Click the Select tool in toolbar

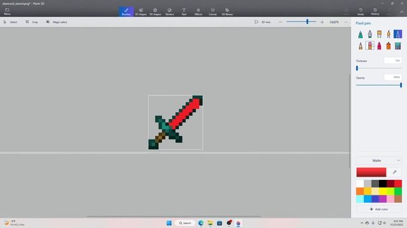[10, 22]
